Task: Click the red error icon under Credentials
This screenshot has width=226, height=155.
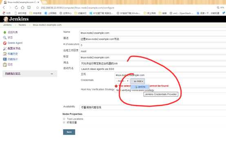Action: 116,86
